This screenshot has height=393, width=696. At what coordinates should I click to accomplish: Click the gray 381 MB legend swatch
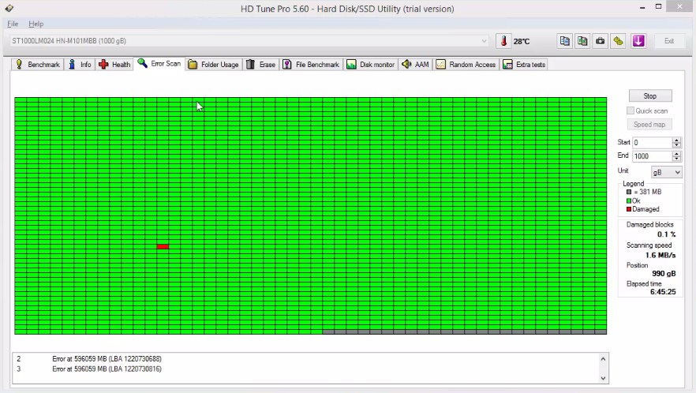(629, 192)
